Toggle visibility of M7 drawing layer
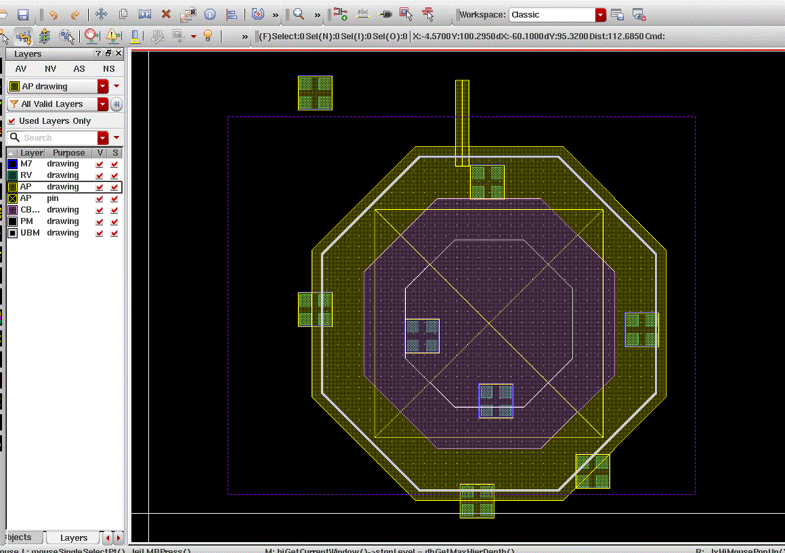This screenshot has height=553, width=785. [x=100, y=164]
